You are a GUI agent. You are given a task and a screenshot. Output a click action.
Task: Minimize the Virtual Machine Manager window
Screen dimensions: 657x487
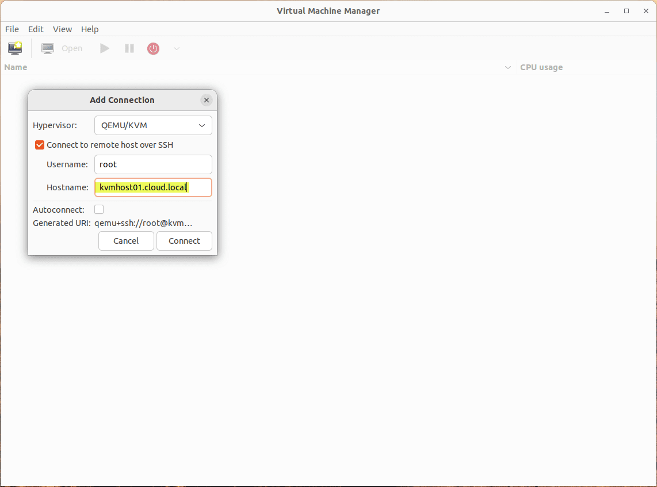coord(607,11)
